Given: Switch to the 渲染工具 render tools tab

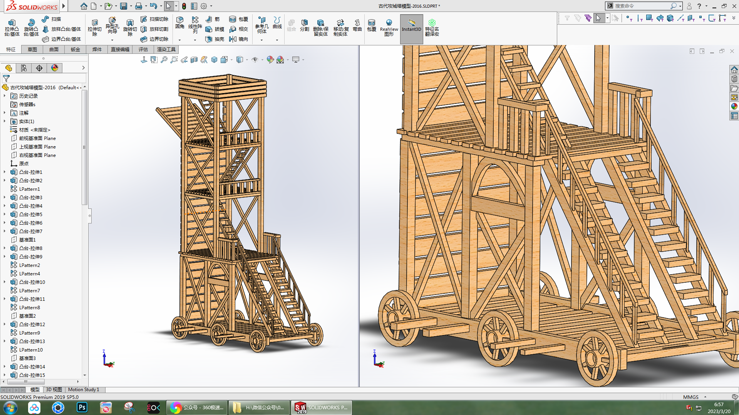Looking at the screenshot, I should point(166,49).
